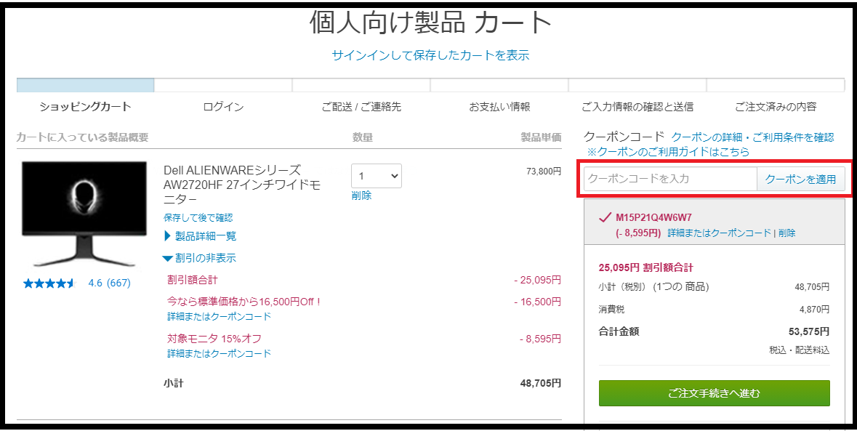
Task: Click the star rating icons
Action: click(49, 283)
